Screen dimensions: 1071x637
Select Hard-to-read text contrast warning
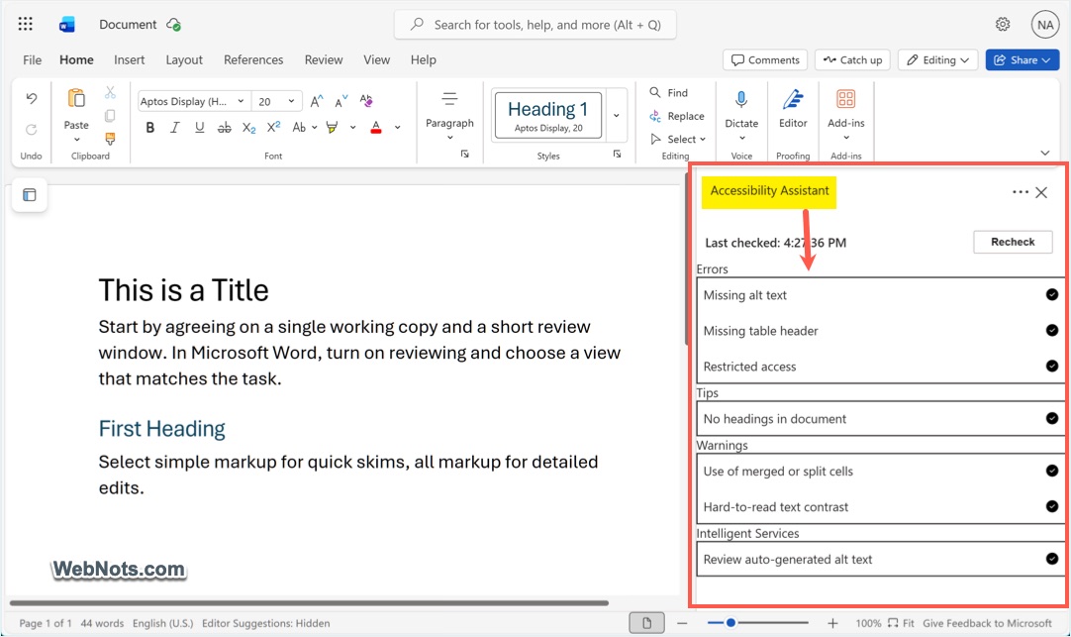click(x=880, y=507)
